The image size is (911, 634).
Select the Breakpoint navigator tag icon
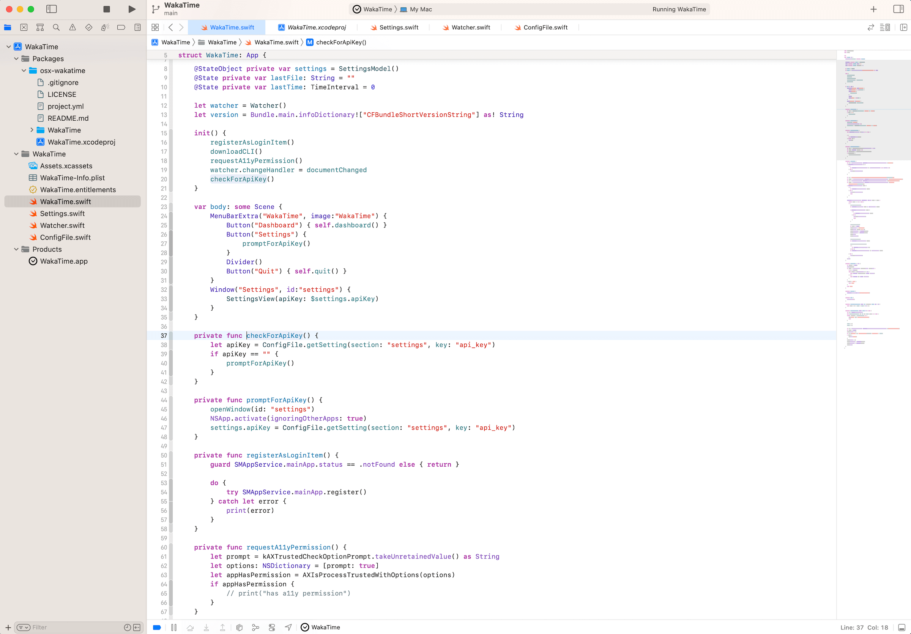coord(121,27)
